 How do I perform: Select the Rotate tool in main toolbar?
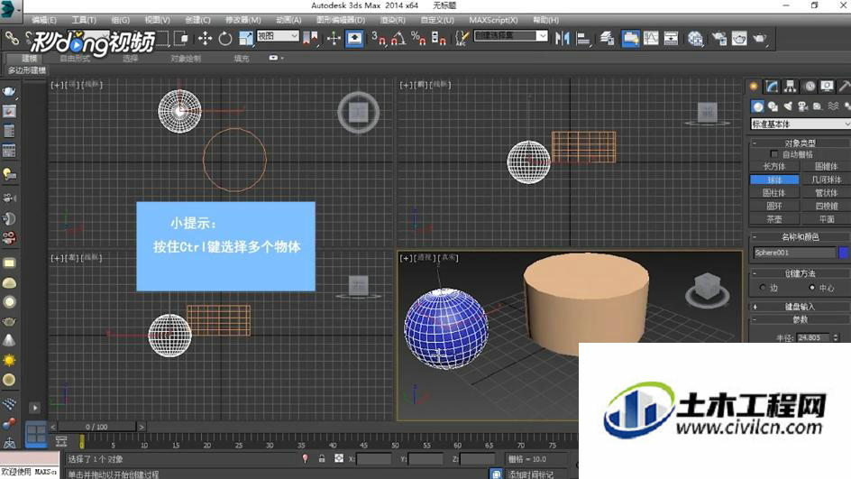tap(225, 38)
